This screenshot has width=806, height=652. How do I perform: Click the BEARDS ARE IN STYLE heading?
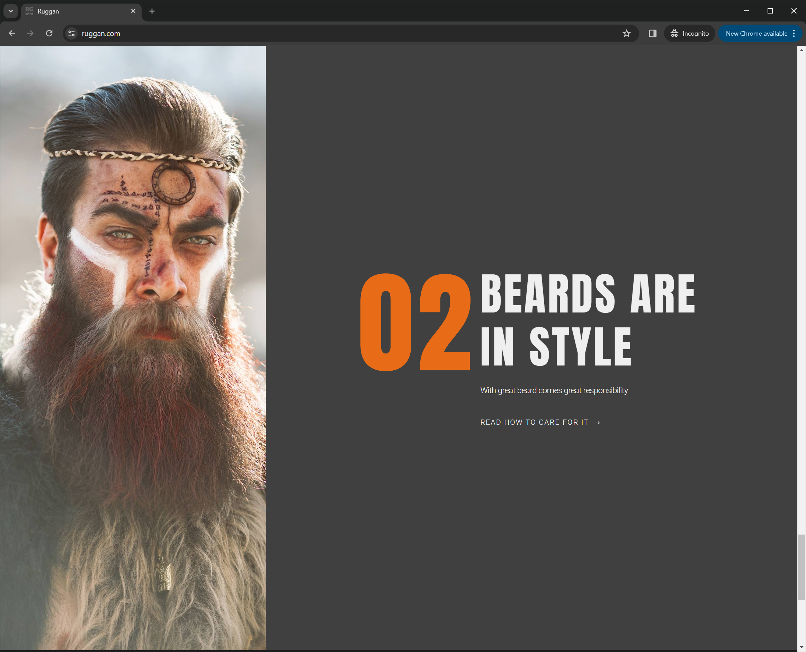(588, 320)
